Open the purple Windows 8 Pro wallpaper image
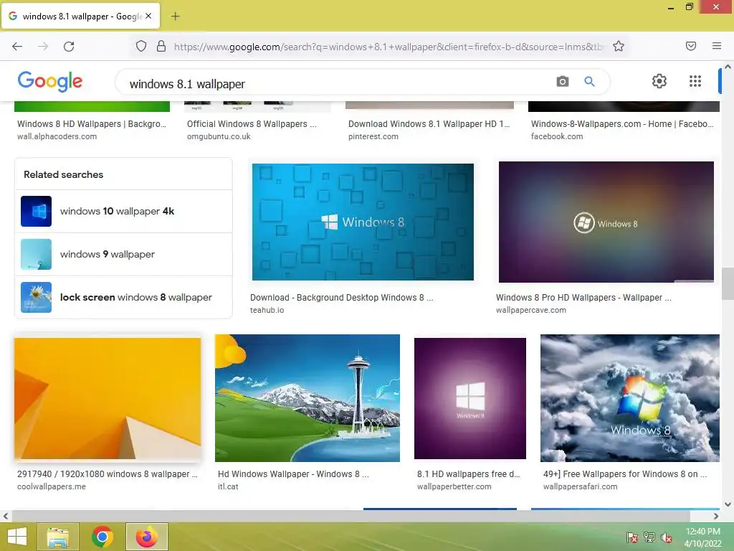 coord(606,222)
